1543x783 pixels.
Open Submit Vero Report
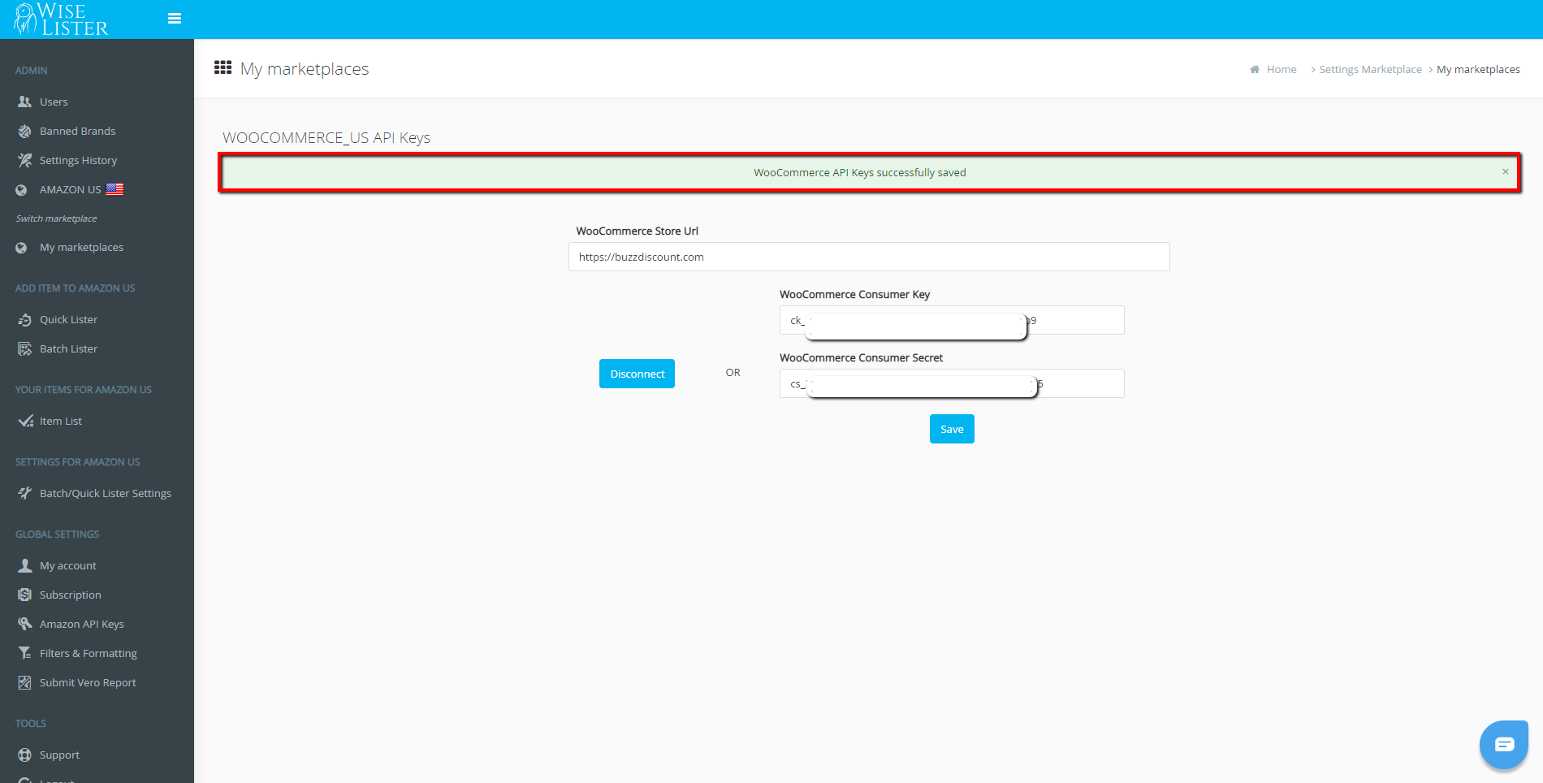tap(88, 682)
